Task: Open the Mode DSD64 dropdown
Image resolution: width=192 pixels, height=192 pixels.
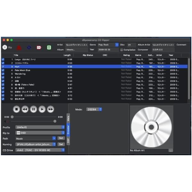Action: pos(94,109)
